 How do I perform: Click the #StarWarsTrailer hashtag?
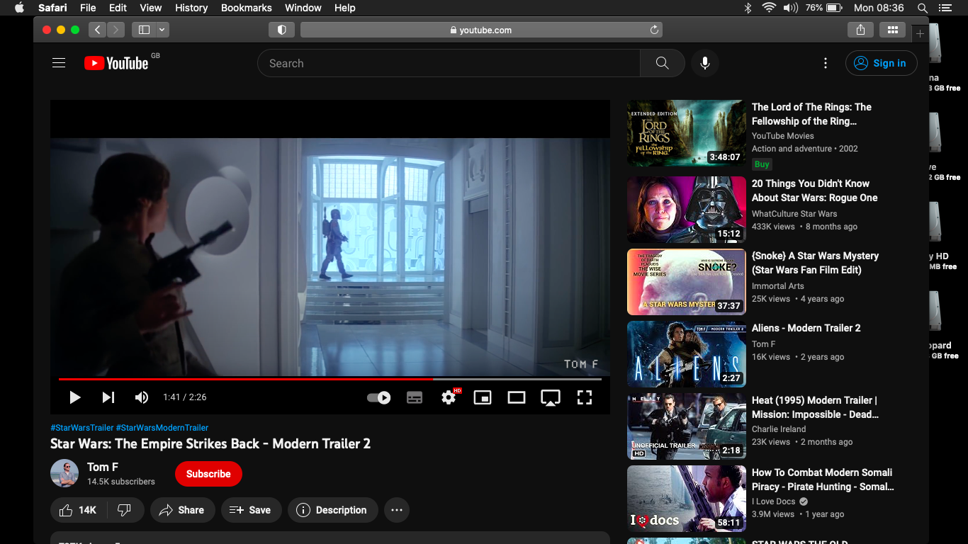[x=82, y=428]
